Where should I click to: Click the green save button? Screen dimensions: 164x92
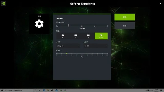click(125, 17)
